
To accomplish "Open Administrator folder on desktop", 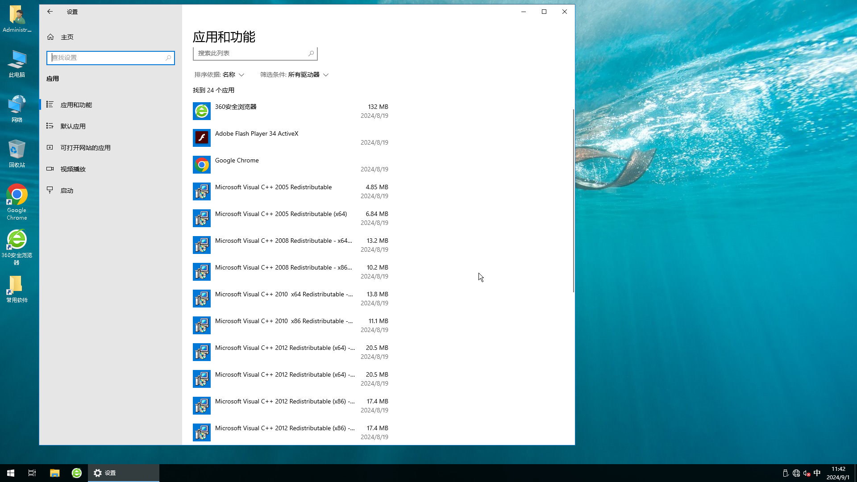I will click(x=17, y=19).
